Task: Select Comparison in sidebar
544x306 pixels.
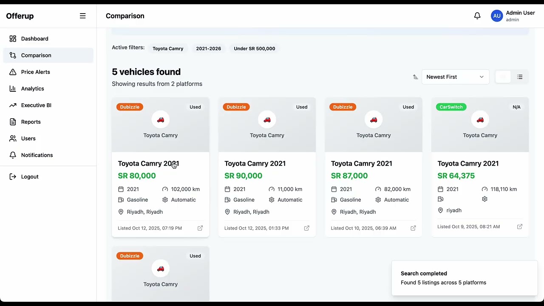Action: pos(48,55)
